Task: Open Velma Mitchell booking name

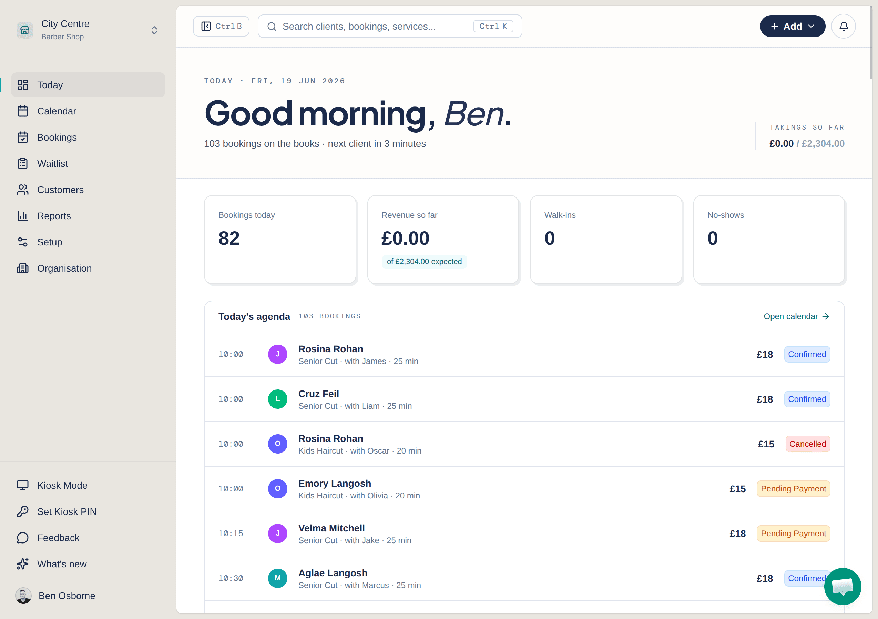Action: click(x=331, y=528)
